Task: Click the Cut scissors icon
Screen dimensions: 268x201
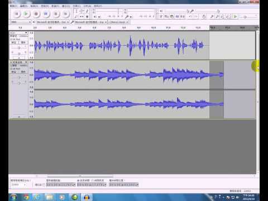Action: tap(161, 17)
